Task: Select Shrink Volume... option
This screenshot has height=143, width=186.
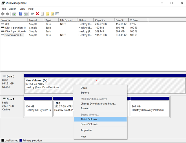Action: click(100, 119)
